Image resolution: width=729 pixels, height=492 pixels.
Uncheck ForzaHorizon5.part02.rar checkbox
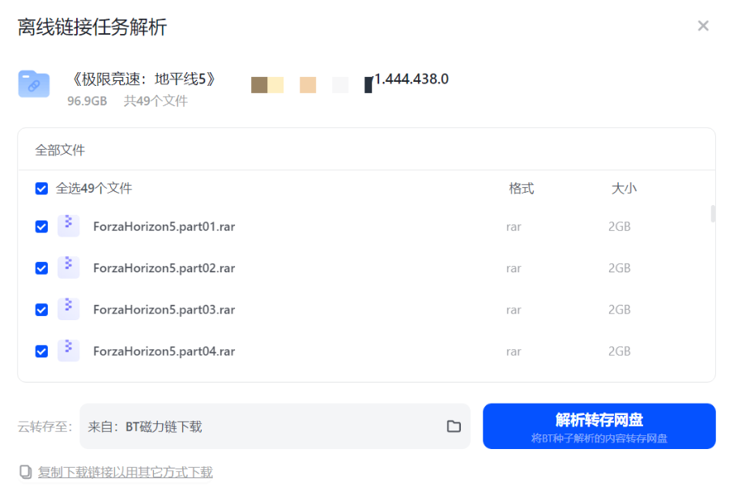pyautogui.click(x=41, y=267)
